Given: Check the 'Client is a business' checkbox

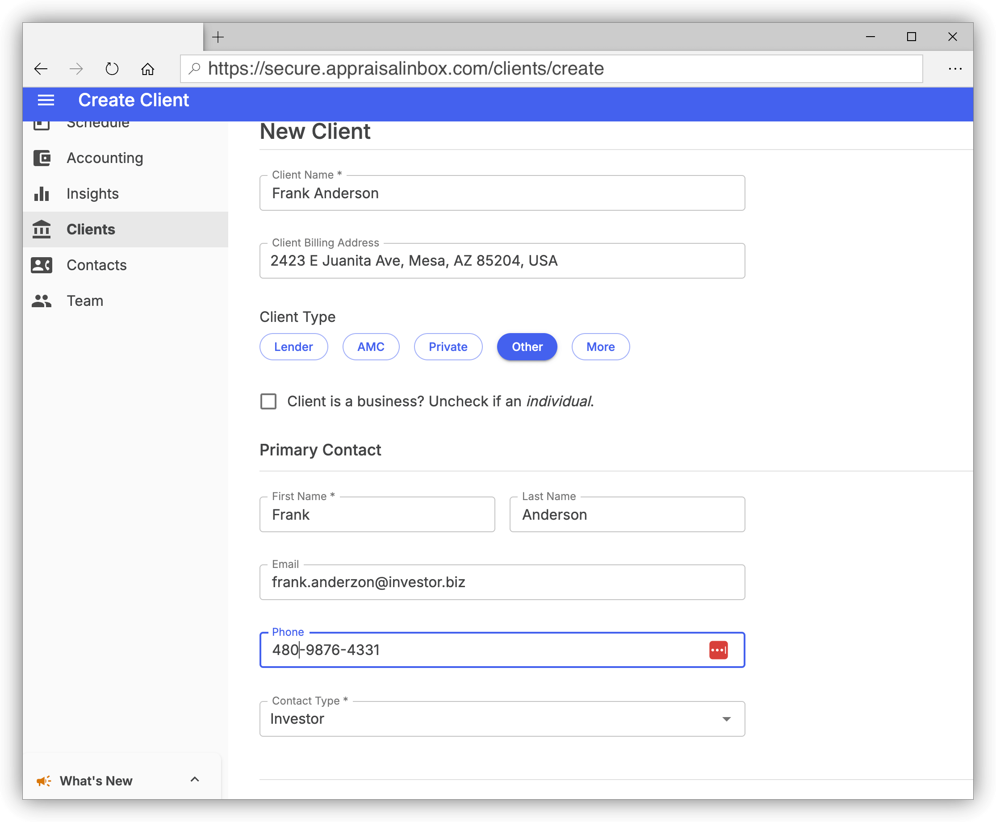Looking at the screenshot, I should (x=268, y=401).
